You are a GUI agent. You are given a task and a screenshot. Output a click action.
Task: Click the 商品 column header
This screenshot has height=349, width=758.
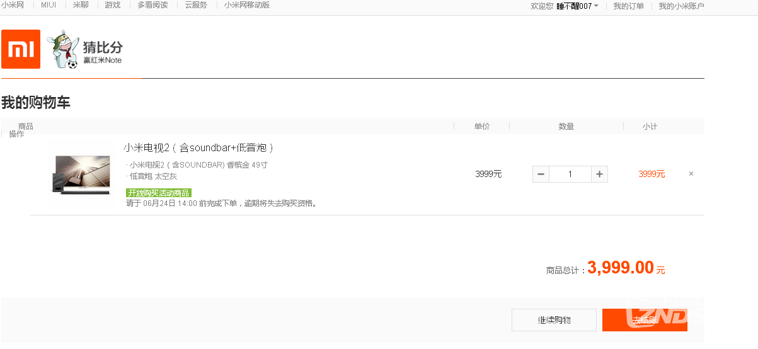click(26, 127)
